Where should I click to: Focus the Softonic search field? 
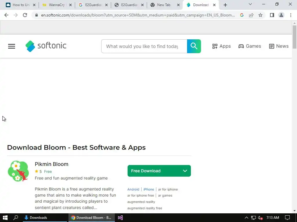[x=144, y=46]
